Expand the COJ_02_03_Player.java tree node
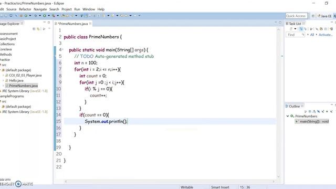The width and height of the screenshot is (336, 189). tap(3, 76)
